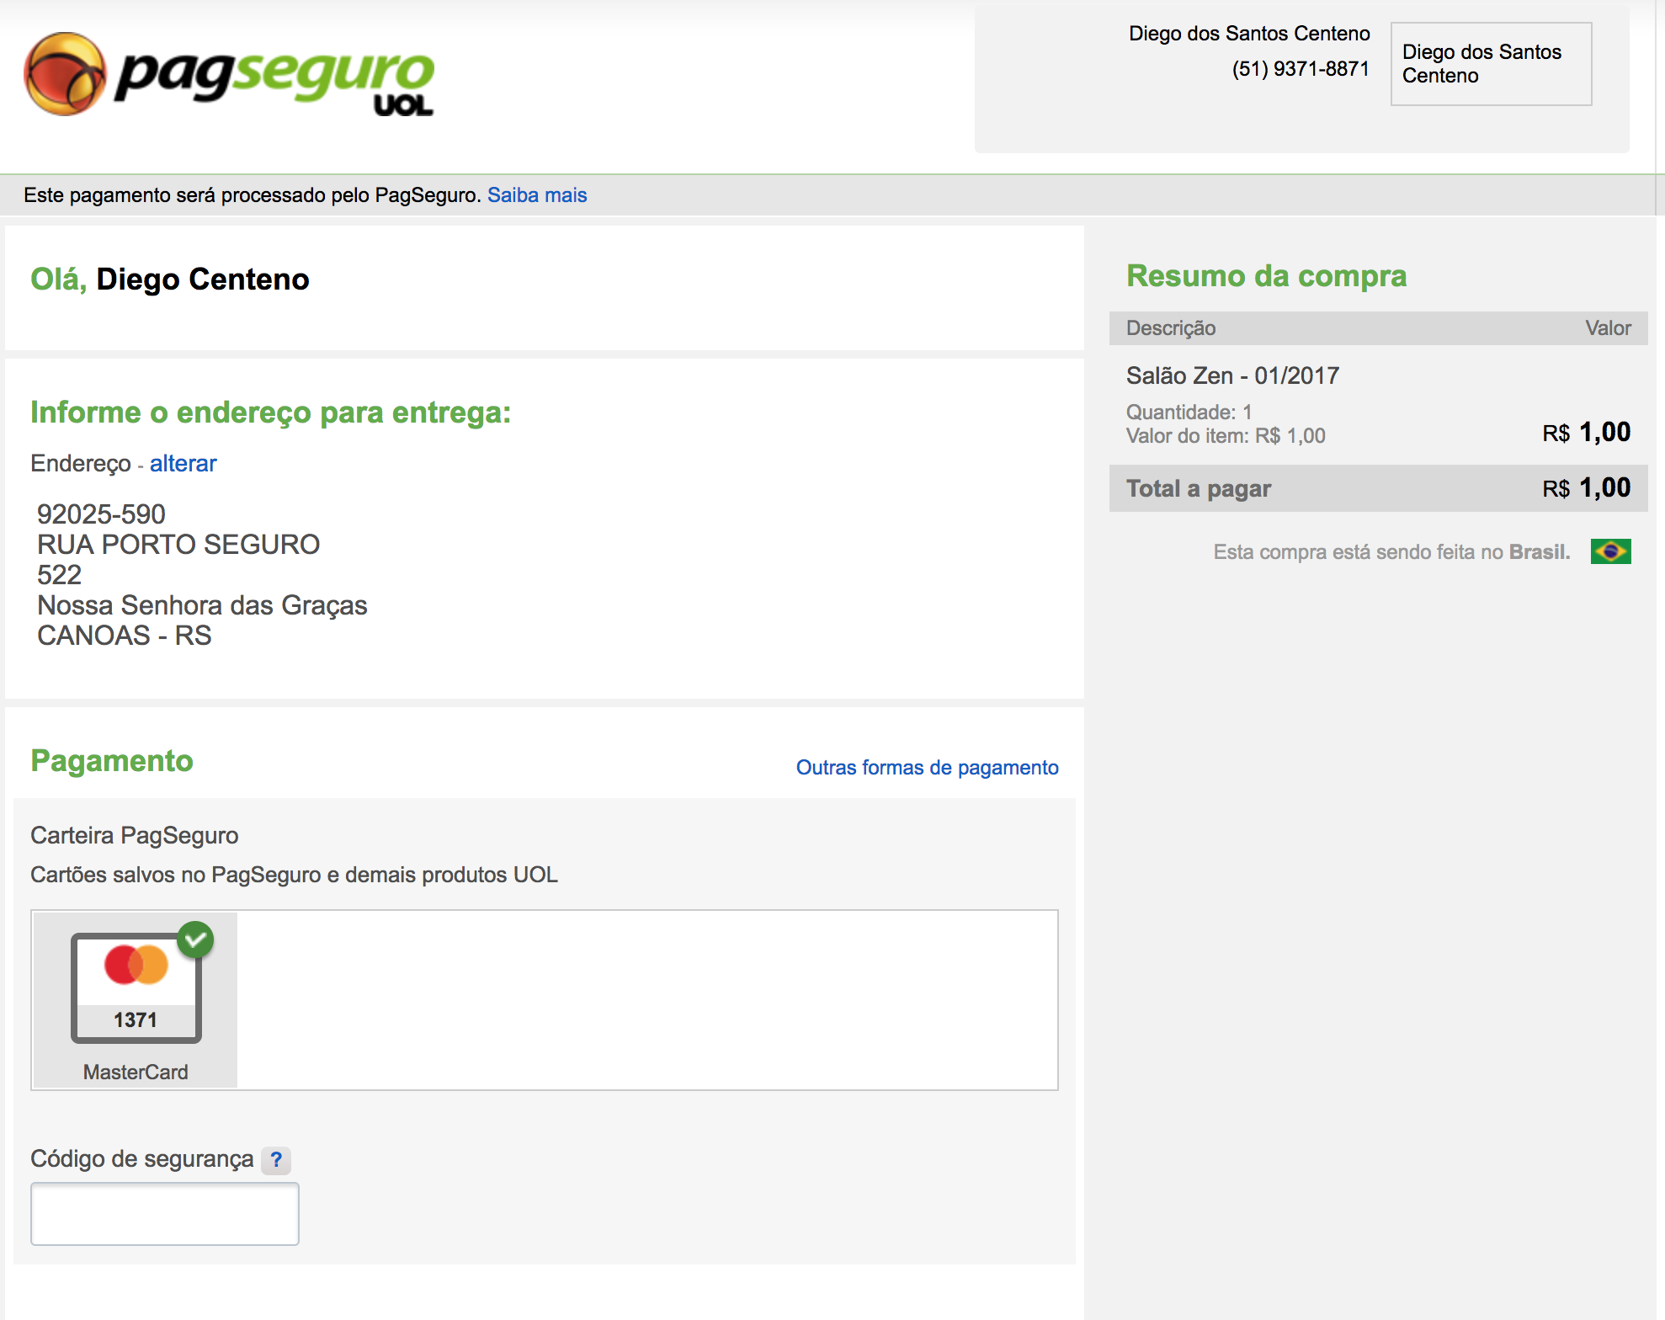This screenshot has height=1320, width=1665.
Task: Click the Descrição column header
Action: click(x=1170, y=328)
